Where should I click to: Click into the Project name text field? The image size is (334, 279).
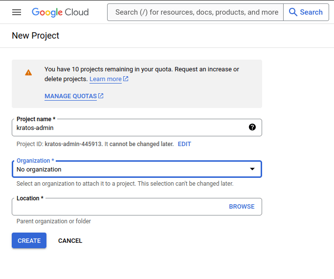pos(127,128)
